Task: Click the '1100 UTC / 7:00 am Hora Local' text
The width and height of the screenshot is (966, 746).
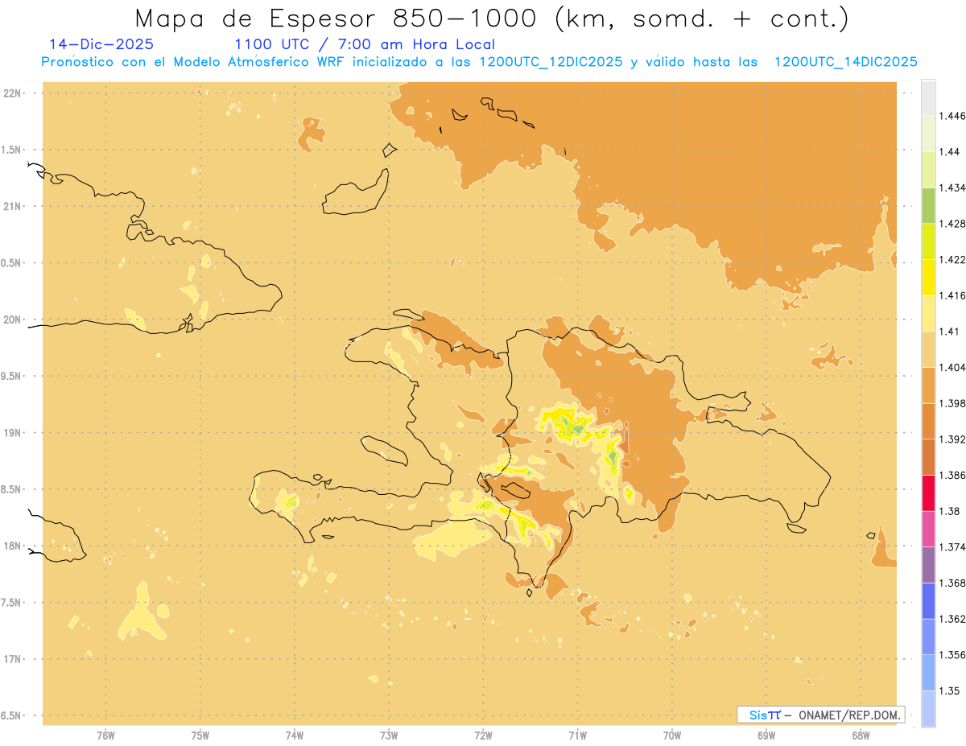Action: [365, 45]
